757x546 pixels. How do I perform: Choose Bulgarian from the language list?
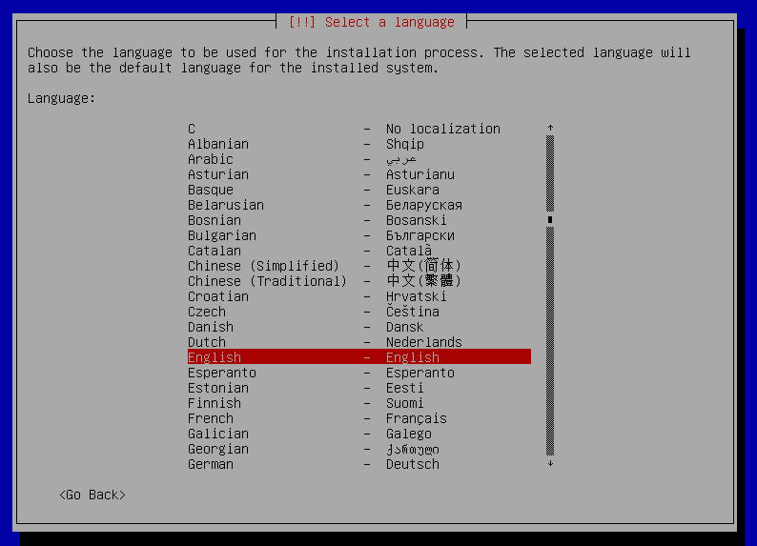[x=359, y=235]
